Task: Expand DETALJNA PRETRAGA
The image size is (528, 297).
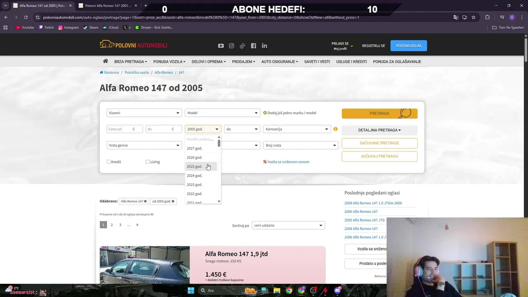Action: pos(379,130)
